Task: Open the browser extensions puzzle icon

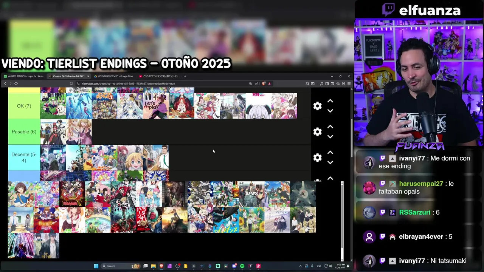Action: pos(307,83)
